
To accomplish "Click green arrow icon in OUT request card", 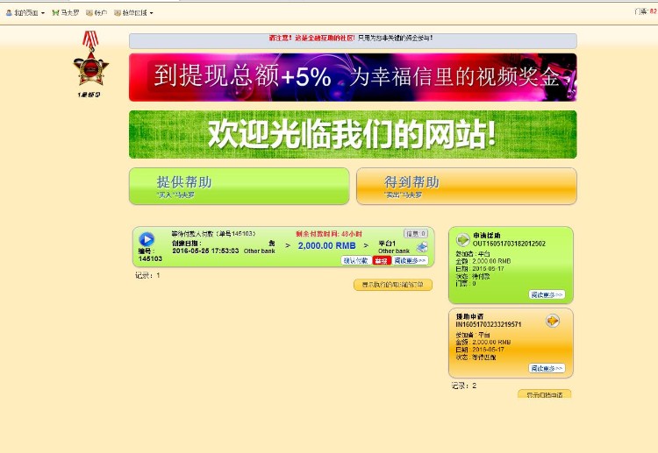I will (x=463, y=240).
